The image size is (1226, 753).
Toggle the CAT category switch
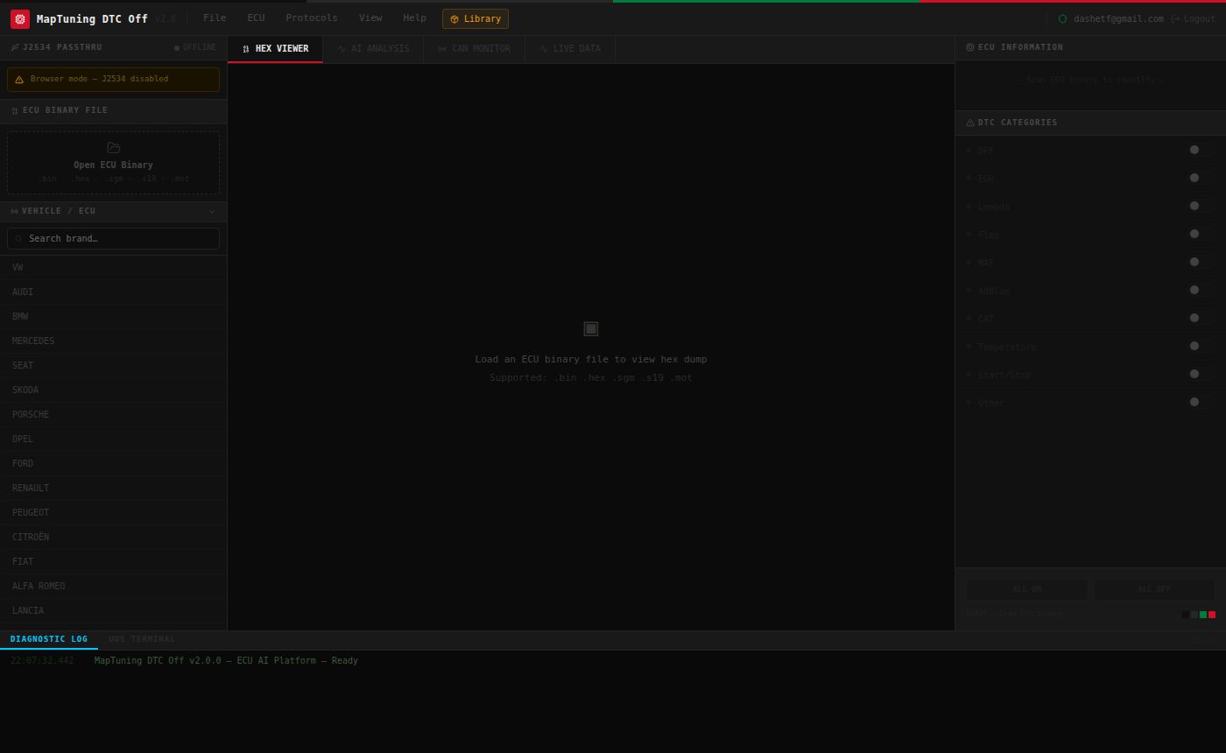pos(1201,318)
